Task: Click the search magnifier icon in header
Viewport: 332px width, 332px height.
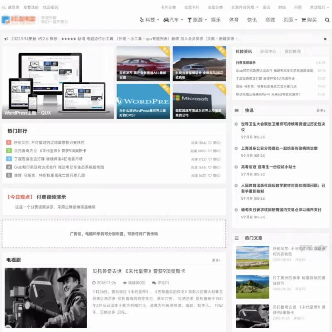Action: (327, 20)
